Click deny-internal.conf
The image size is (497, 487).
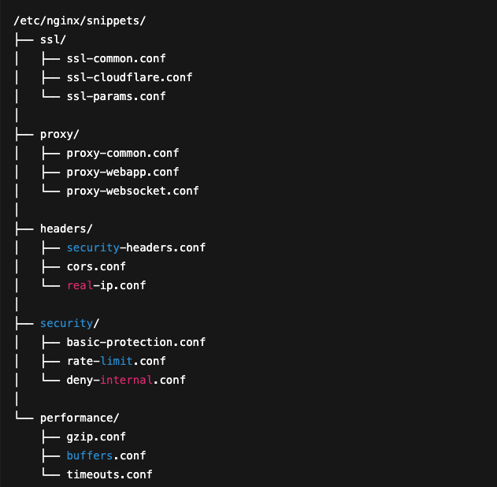pos(126,380)
